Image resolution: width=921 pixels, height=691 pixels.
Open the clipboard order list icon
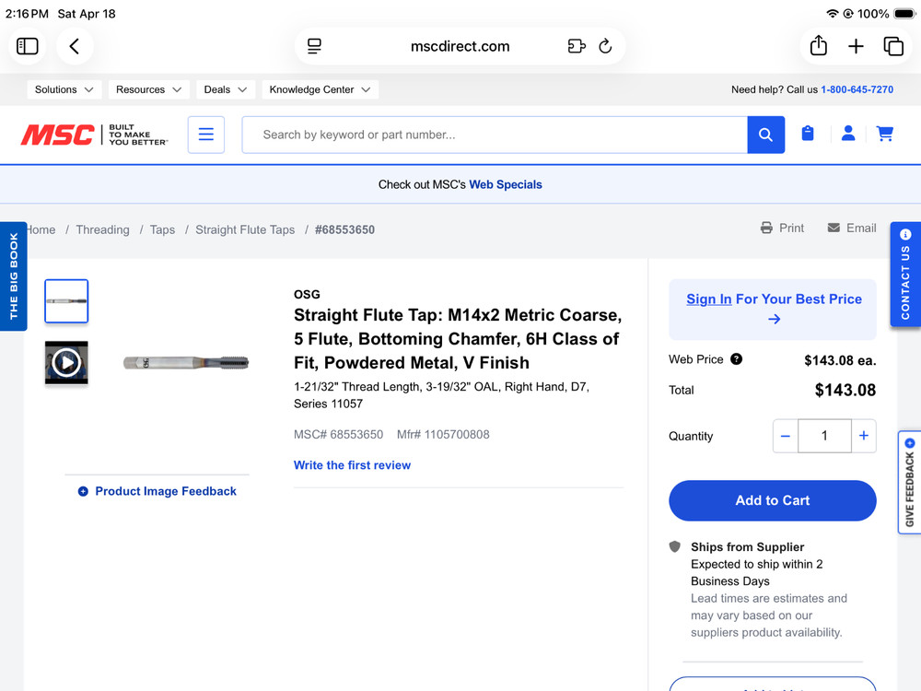[x=808, y=135]
